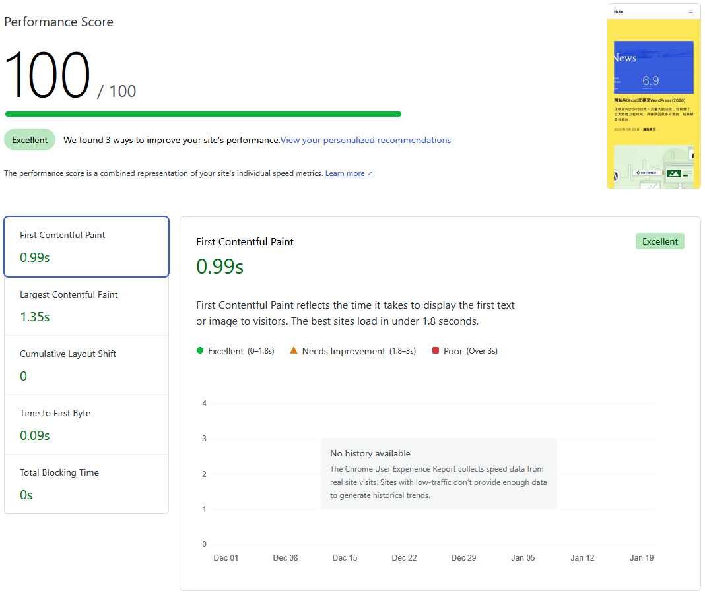The width and height of the screenshot is (705, 597).
Task: Switch to the Cumulative Layout Shift metric
Action: 86,365
